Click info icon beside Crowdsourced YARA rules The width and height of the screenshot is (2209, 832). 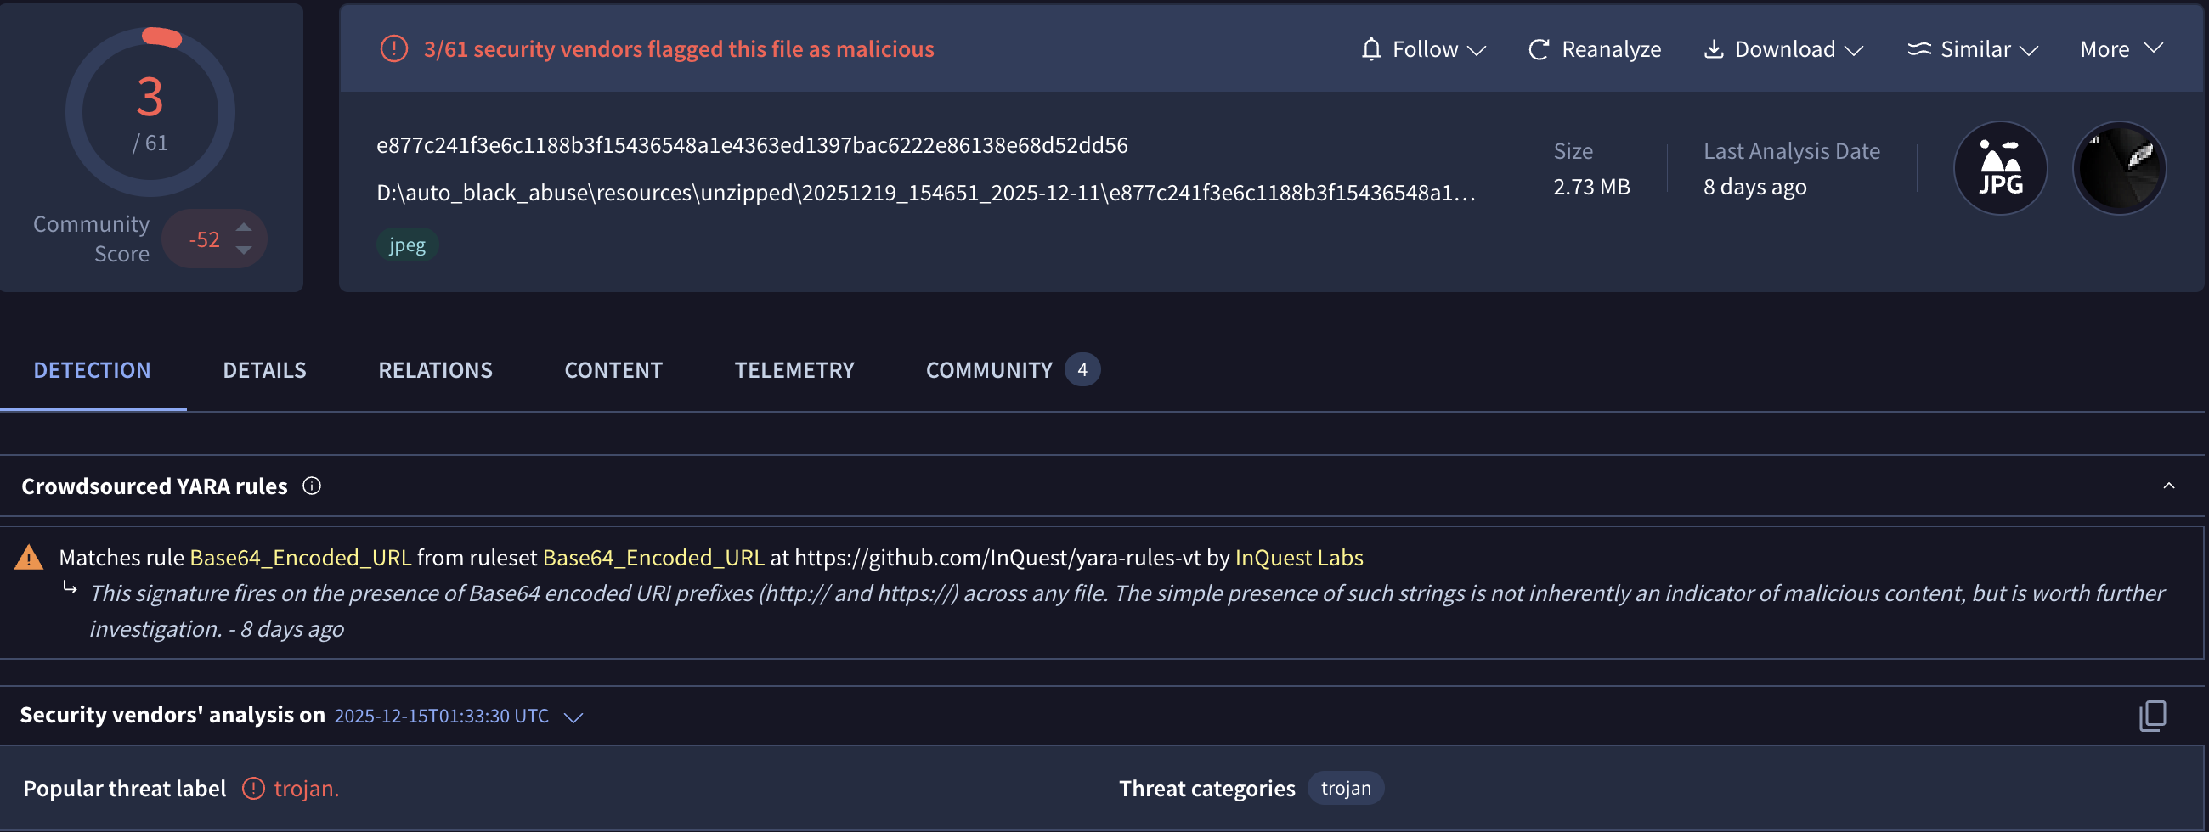pyautogui.click(x=312, y=486)
